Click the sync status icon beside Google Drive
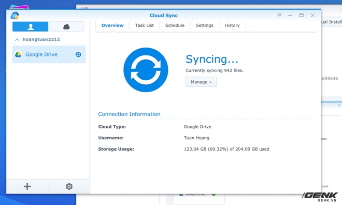 point(78,54)
